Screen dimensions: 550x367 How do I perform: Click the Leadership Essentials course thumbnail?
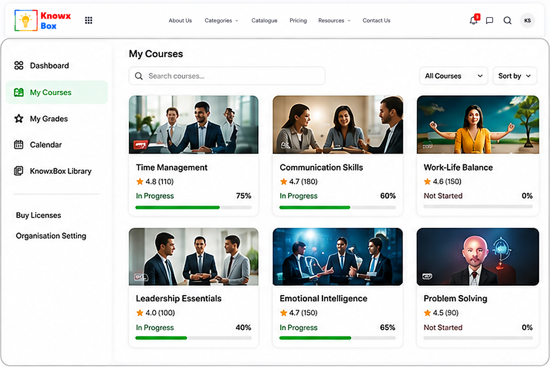click(193, 257)
